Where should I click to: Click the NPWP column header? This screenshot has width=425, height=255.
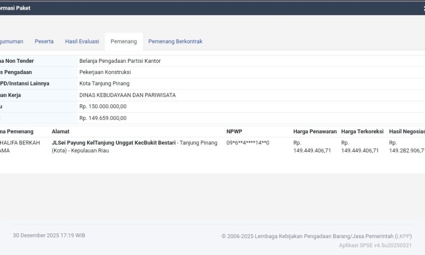click(234, 131)
